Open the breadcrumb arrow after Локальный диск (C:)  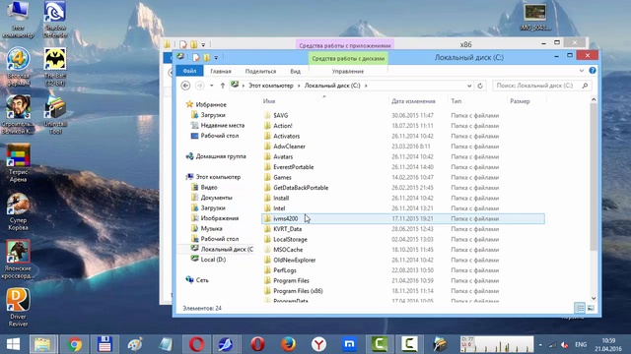click(366, 86)
